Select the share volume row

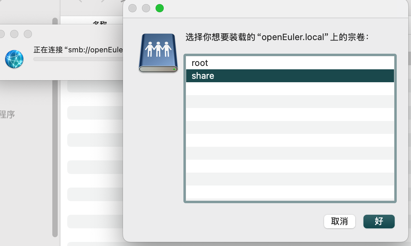pos(290,76)
